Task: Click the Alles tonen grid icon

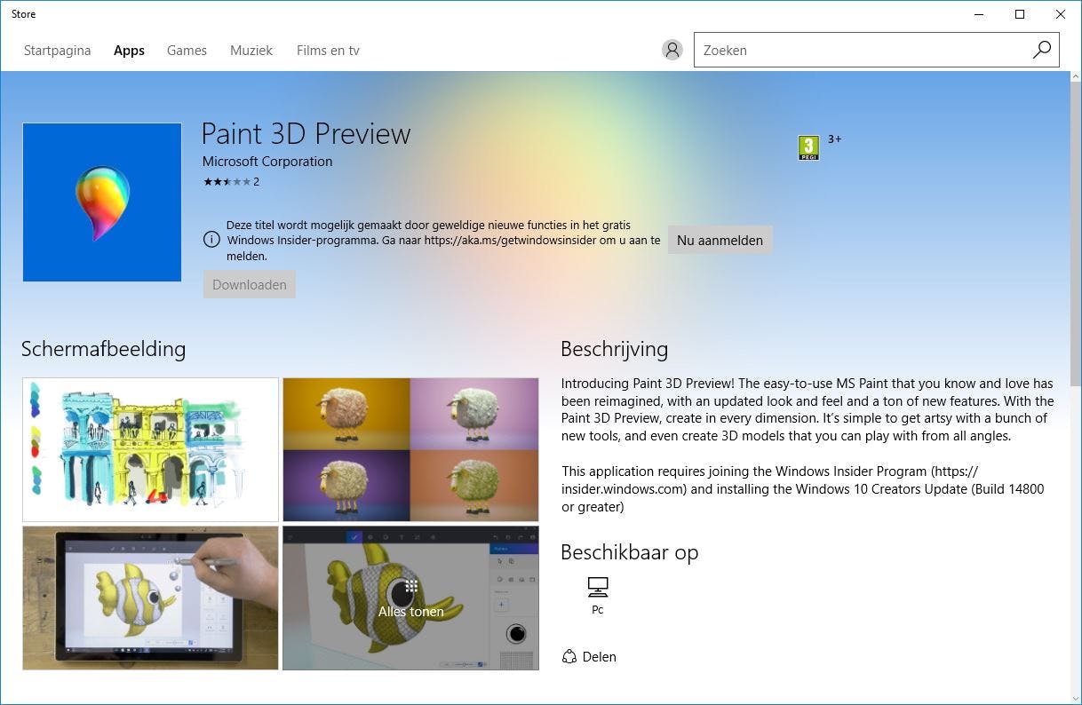Action: pos(410,587)
